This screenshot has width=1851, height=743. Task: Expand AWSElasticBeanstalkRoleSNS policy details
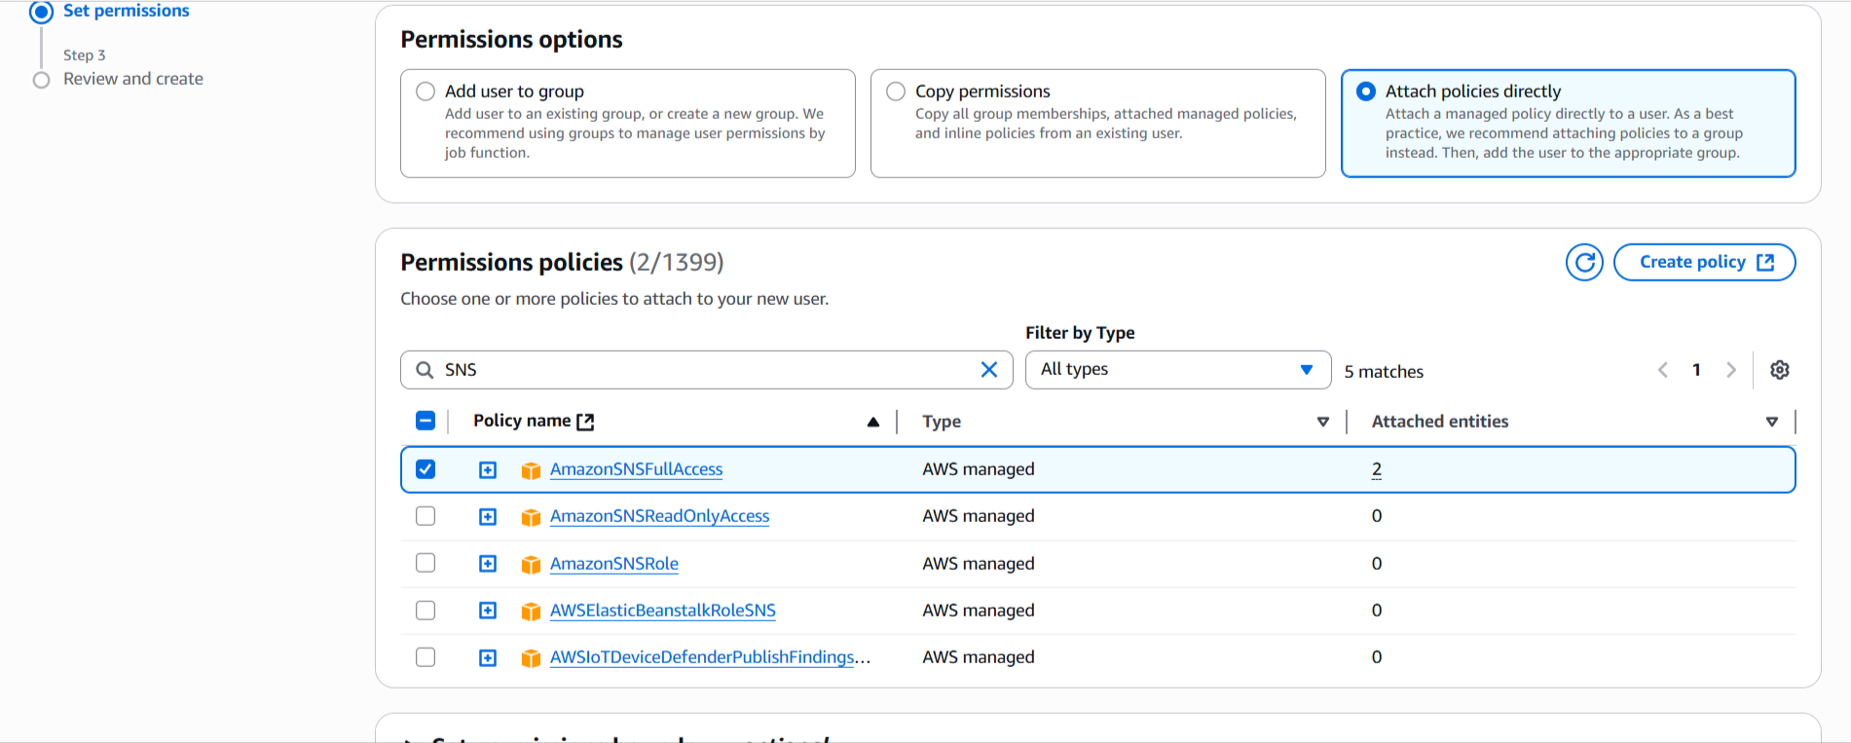[488, 611]
